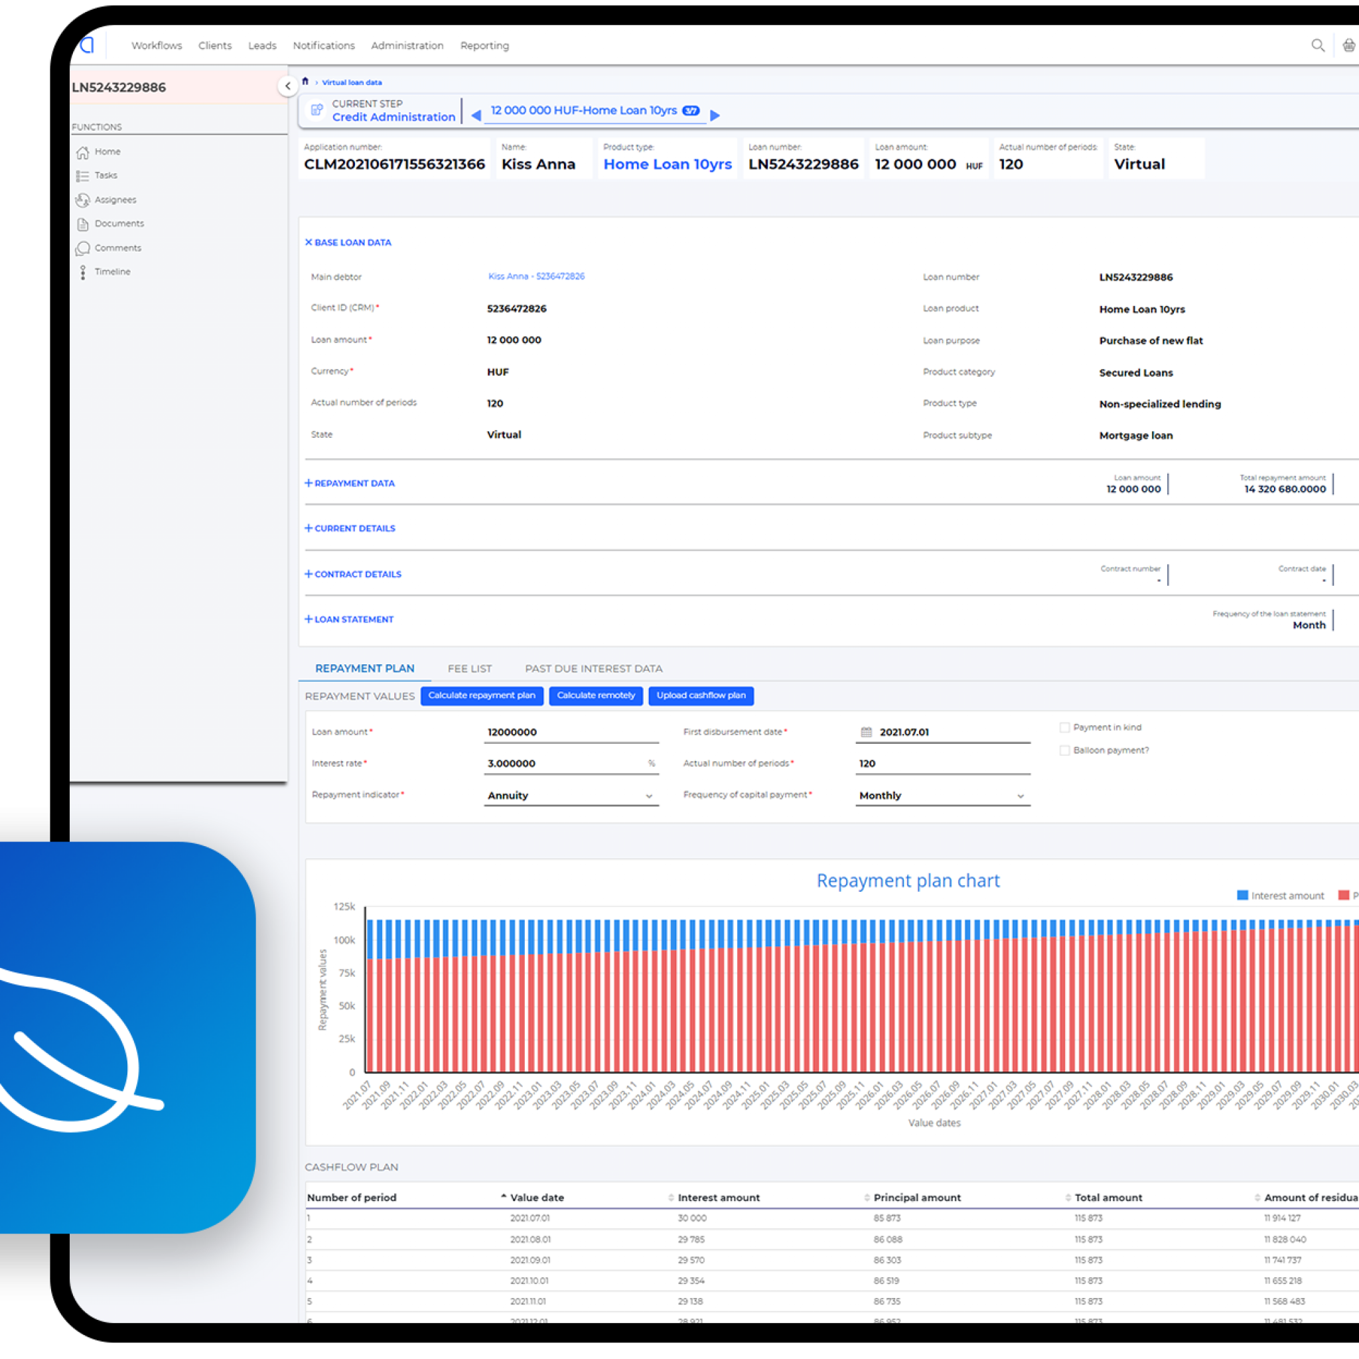Tick the Balloon payment checkbox
The width and height of the screenshot is (1359, 1359).
[x=1064, y=751]
